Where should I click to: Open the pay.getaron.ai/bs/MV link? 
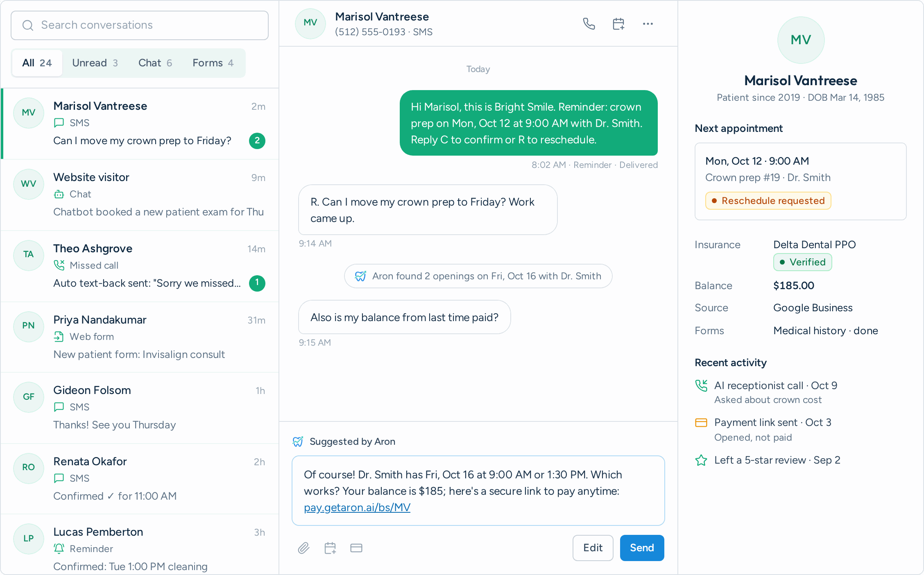click(357, 507)
